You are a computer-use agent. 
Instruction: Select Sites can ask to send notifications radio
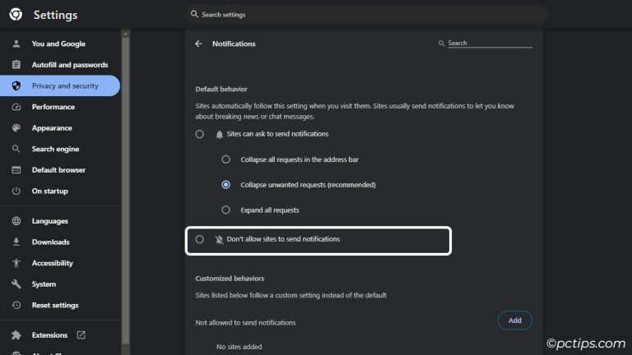[x=199, y=134]
